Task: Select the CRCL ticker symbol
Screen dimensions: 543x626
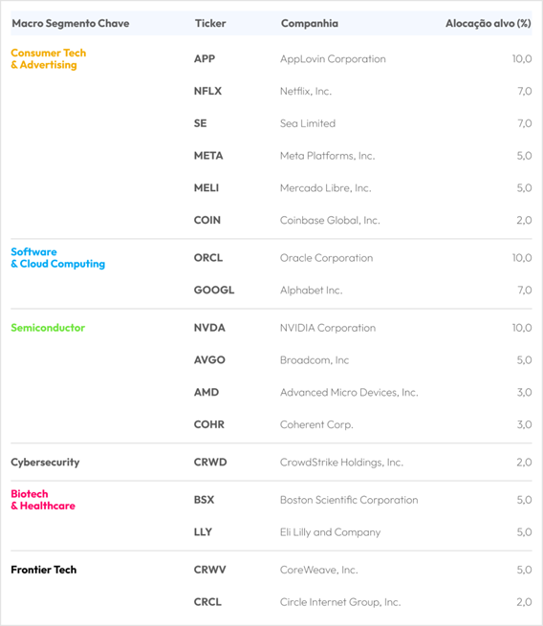Action: (207, 602)
